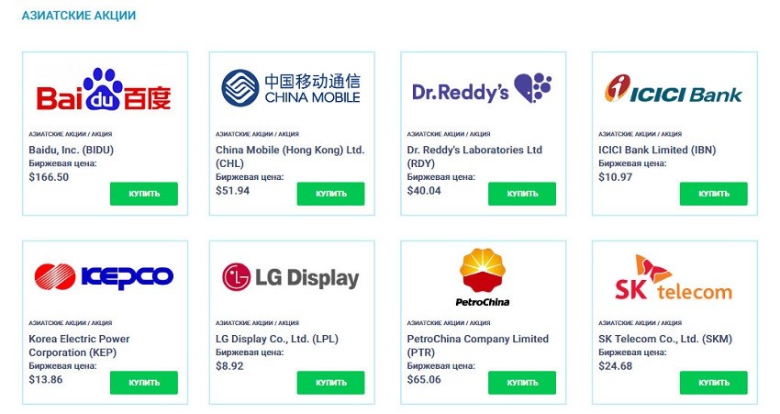The height and width of the screenshot is (414, 780).
Task: Buy Baidu, Inc. (BIDU) shares
Action: [144, 194]
